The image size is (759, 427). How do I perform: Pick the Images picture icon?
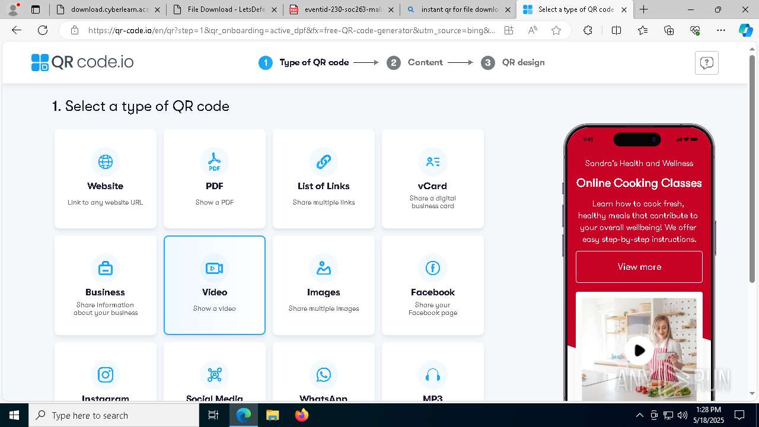coord(323,268)
